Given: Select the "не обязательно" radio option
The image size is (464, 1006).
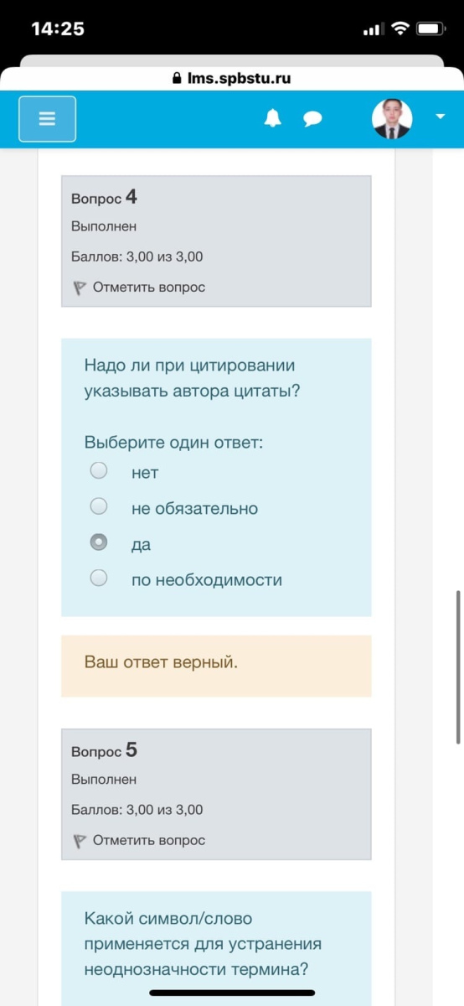Looking at the screenshot, I should (99, 506).
